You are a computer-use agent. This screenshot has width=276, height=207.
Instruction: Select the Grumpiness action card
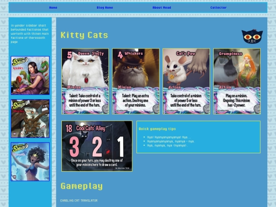(237, 81)
